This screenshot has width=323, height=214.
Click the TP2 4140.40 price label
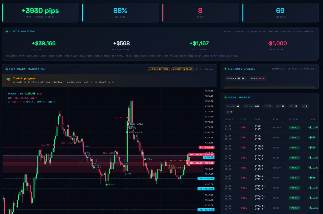click(x=206, y=189)
